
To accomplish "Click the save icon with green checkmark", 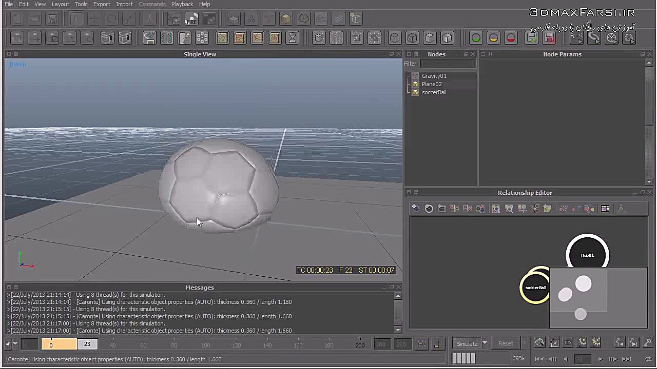I will click(532, 38).
